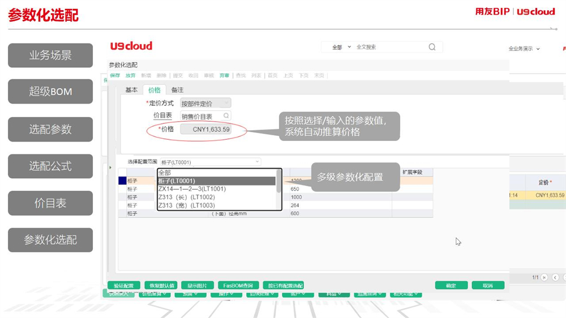
Task: Open the 选配参数 slide section
Action: [x=50, y=129]
